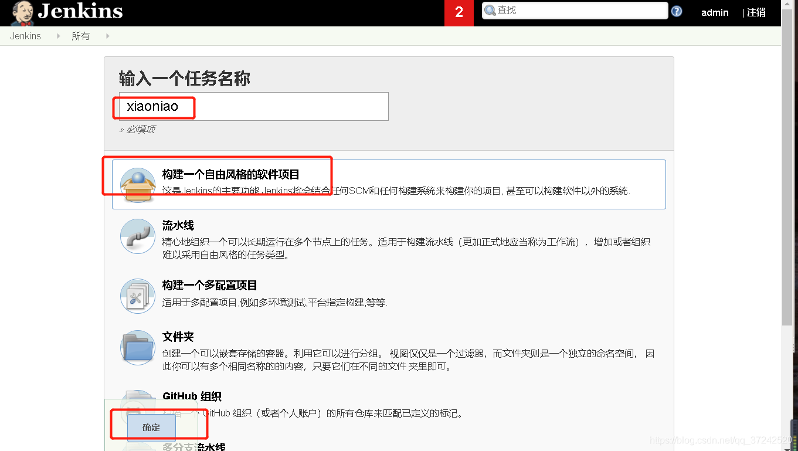The image size is (798, 451).
Task: Open the search help question mark icon
Action: (677, 11)
